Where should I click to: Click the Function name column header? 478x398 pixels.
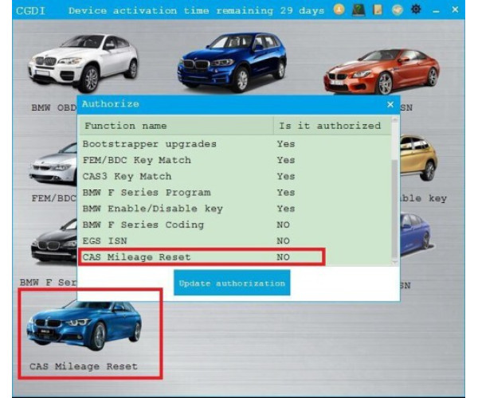click(176, 126)
